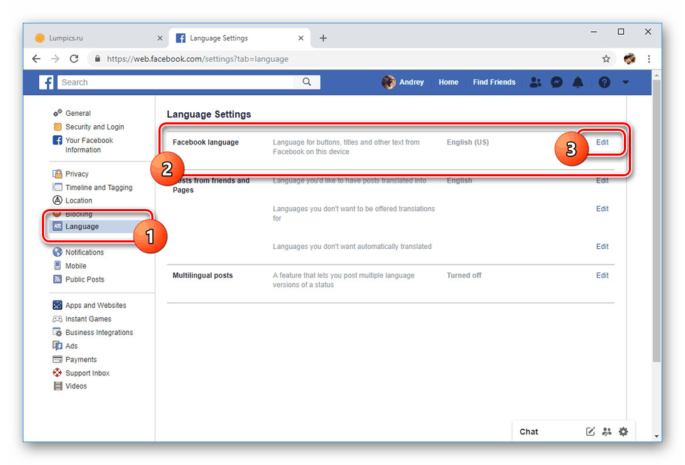685x465 pixels.
Task: Open the Messenger icon
Action: pyautogui.click(x=556, y=82)
